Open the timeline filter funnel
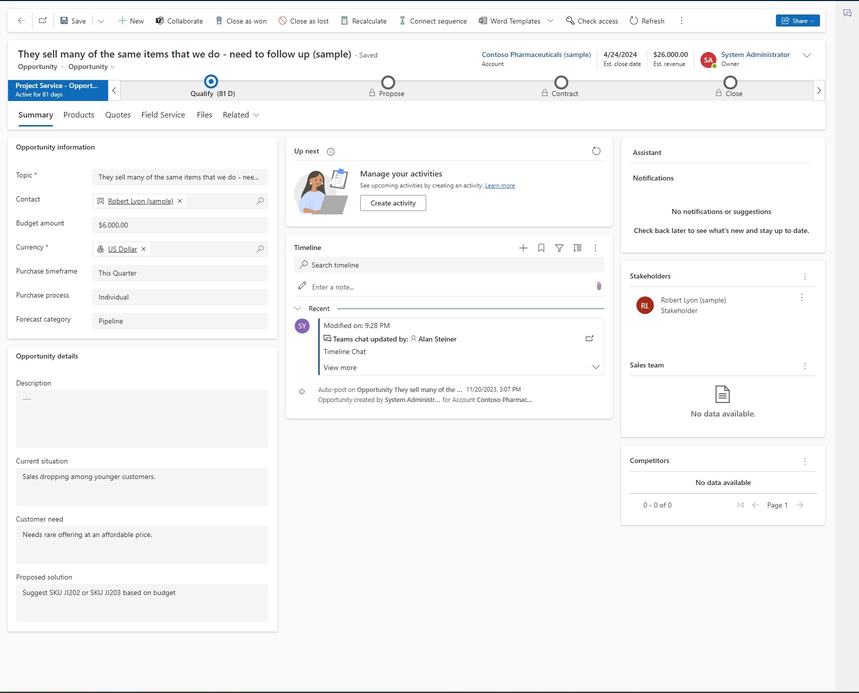 click(x=559, y=248)
